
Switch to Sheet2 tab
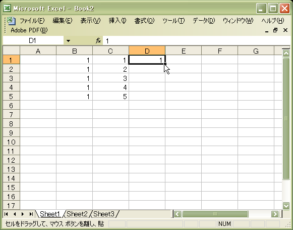[x=77, y=214]
